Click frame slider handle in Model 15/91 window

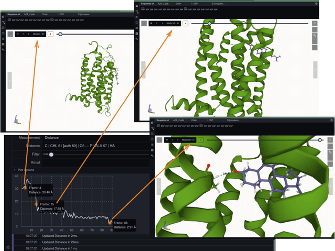tap(209, 23)
